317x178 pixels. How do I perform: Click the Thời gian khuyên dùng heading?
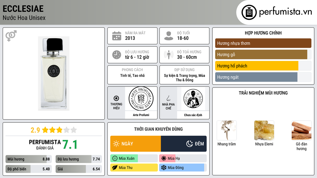(158, 129)
